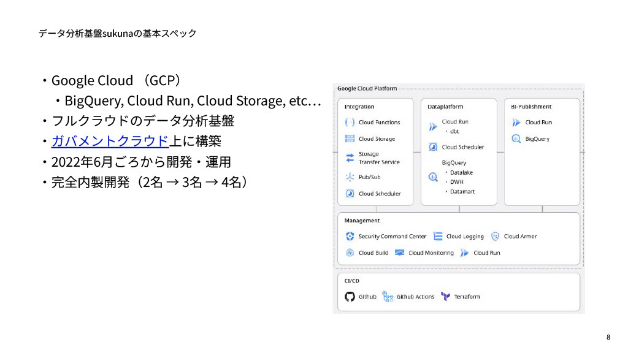
Task: Click Cloud Scheduler icon in Integration box
Action: click(350, 194)
